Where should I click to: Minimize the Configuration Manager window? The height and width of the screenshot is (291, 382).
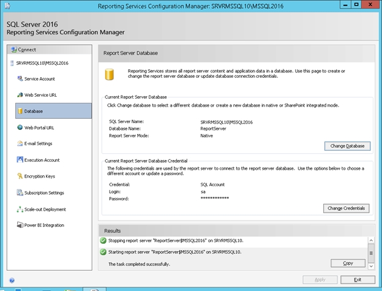pos(345,5)
